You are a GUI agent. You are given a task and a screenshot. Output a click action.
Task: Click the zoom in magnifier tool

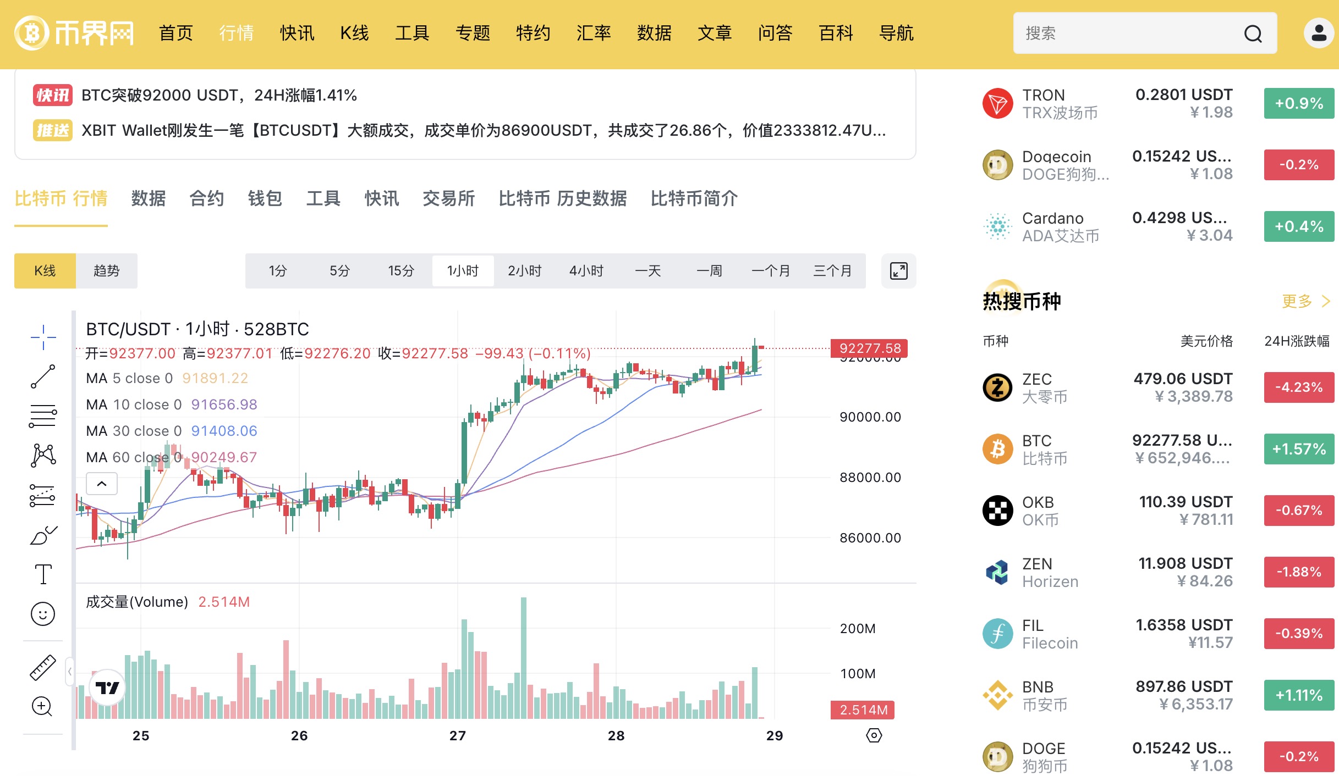click(x=43, y=706)
